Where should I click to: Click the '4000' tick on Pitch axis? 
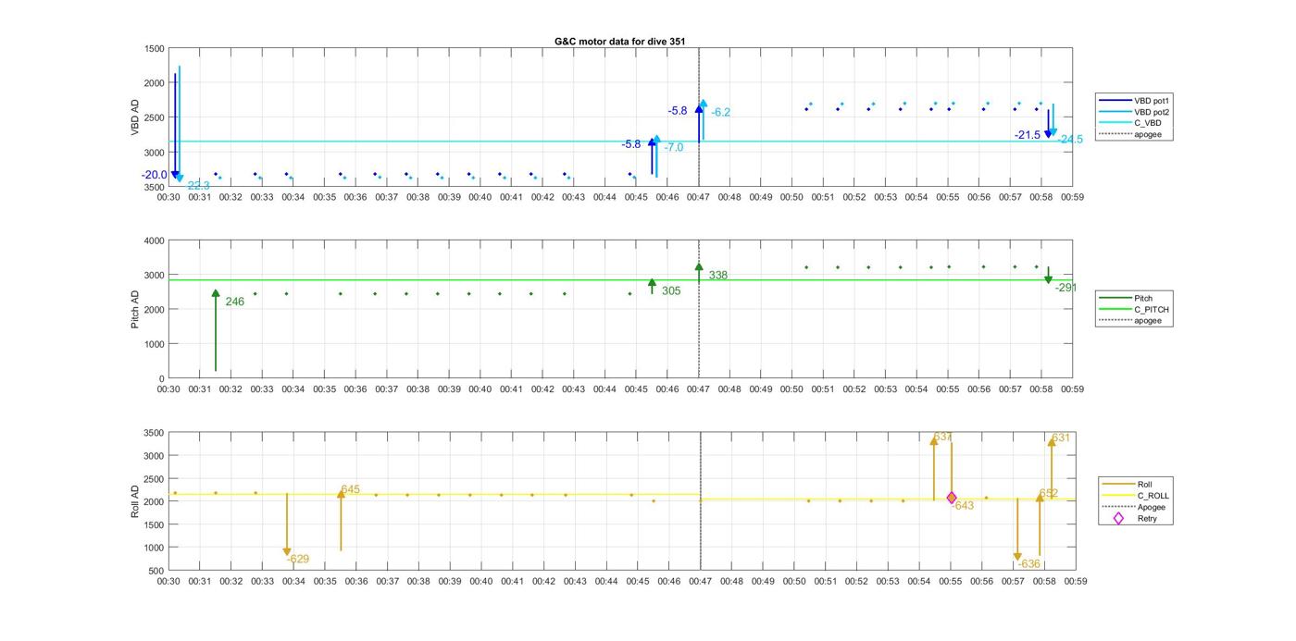155,240
